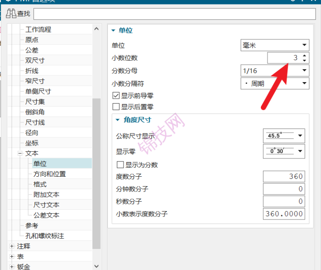The width and height of the screenshot is (321, 270).
Task: Select 格式 tree item
Action: tap(40, 184)
